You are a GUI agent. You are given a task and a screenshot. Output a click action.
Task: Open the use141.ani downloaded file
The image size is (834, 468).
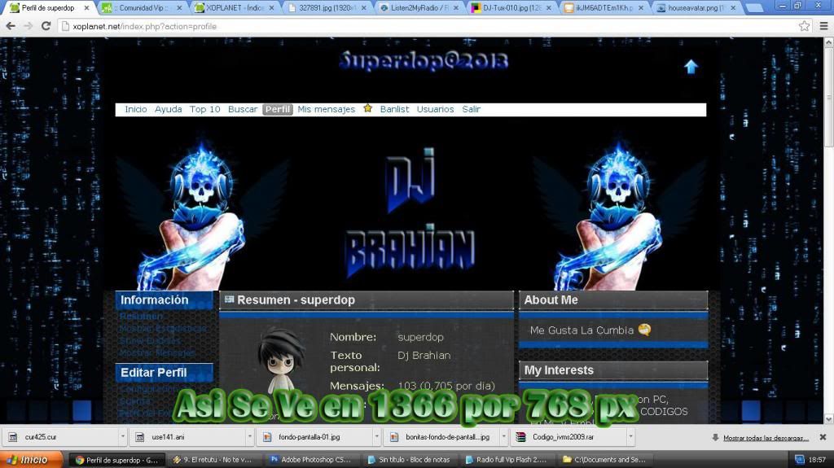pos(188,436)
